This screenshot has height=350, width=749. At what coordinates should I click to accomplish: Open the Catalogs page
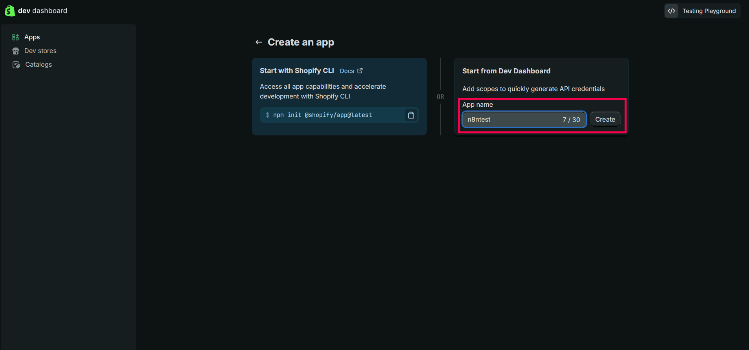[x=38, y=65]
